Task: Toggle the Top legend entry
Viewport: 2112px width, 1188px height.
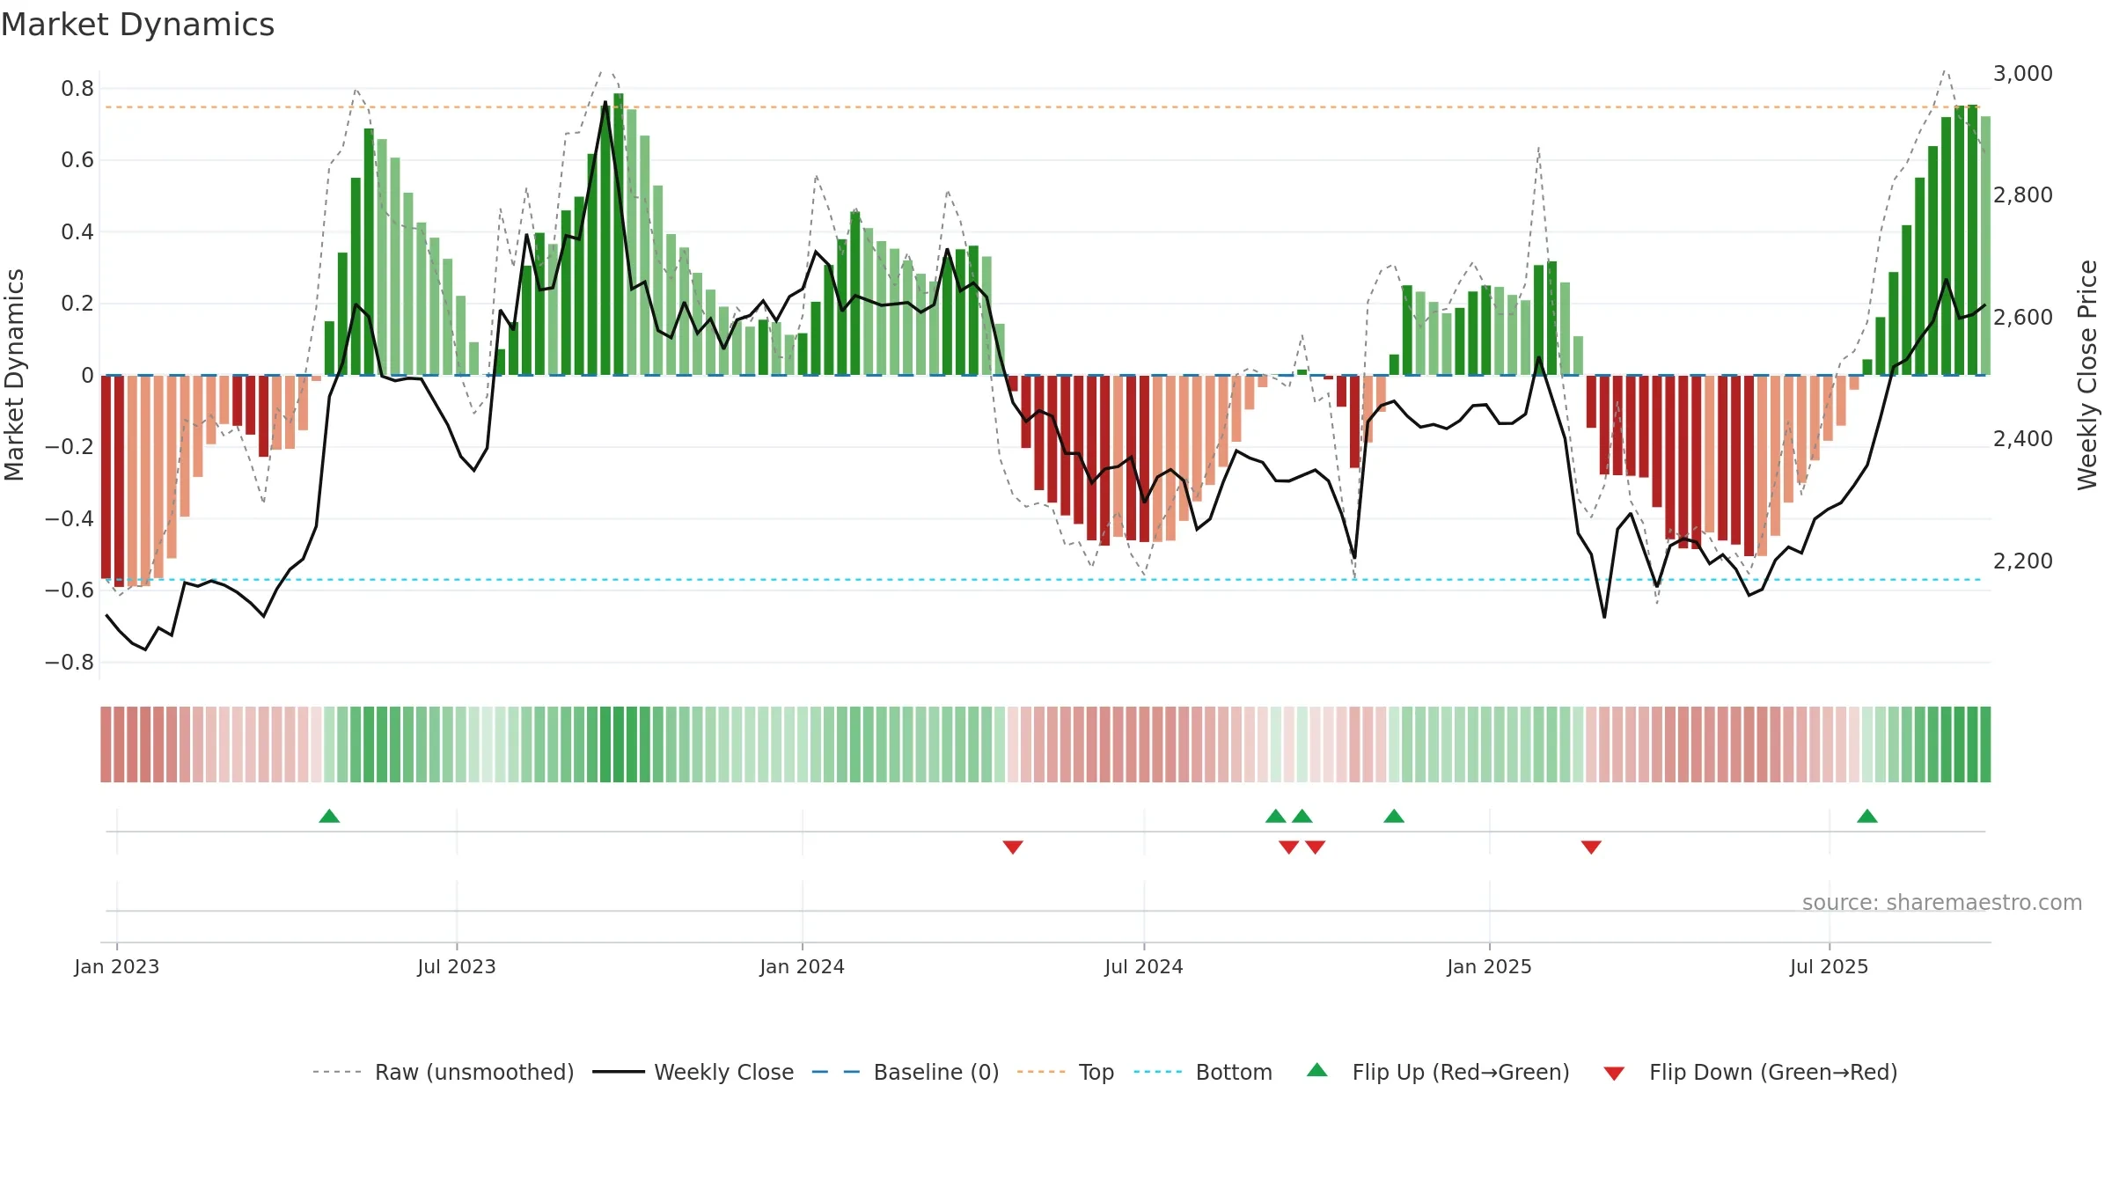Action: 1066,1072
